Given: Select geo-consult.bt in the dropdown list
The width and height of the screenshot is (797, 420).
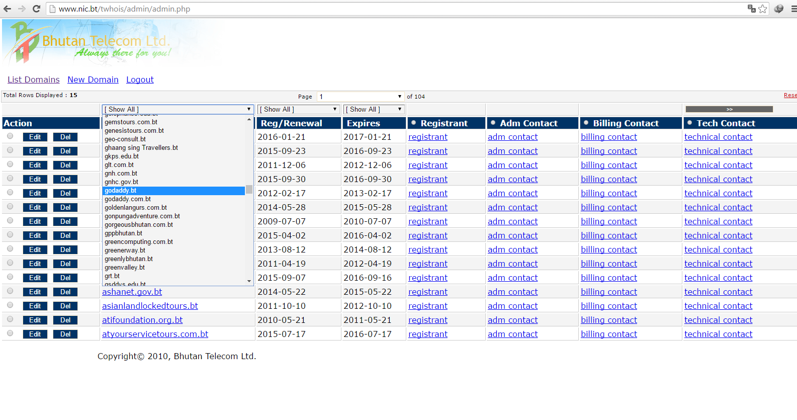Looking at the screenshot, I should [173, 139].
